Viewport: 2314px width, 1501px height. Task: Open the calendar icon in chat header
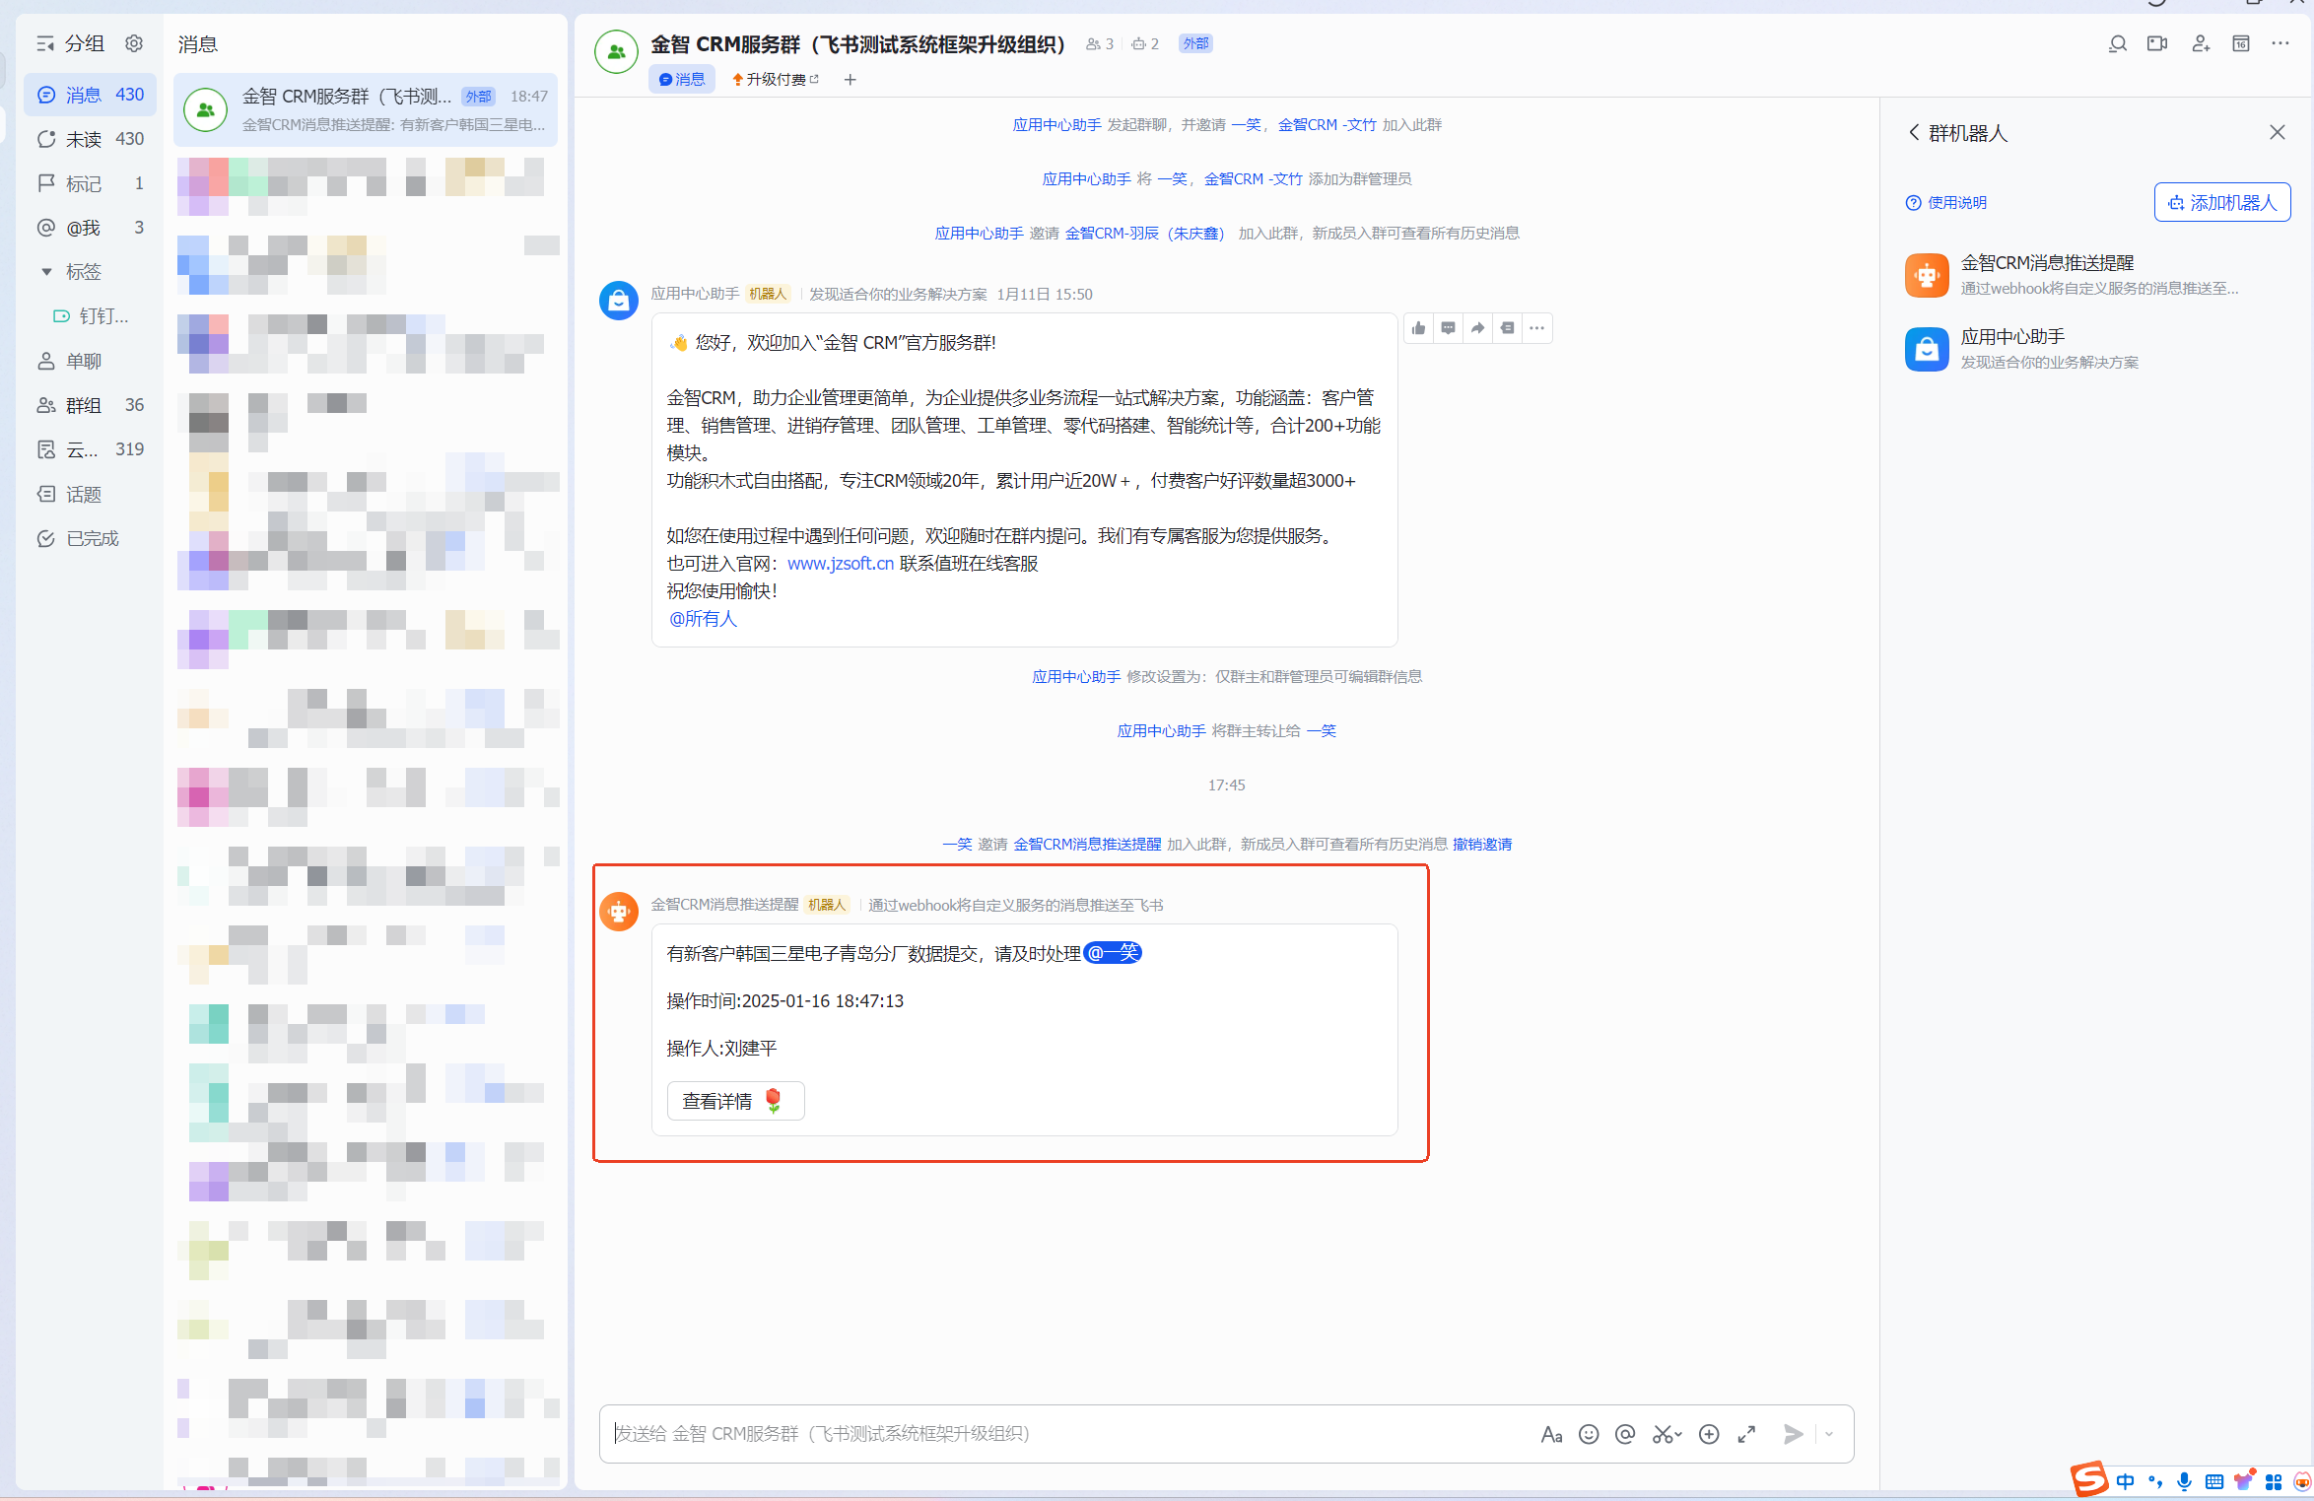pyautogui.click(x=2241, y=43)
